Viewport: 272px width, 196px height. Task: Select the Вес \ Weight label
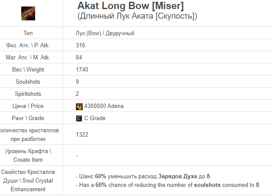click(28, 69)
